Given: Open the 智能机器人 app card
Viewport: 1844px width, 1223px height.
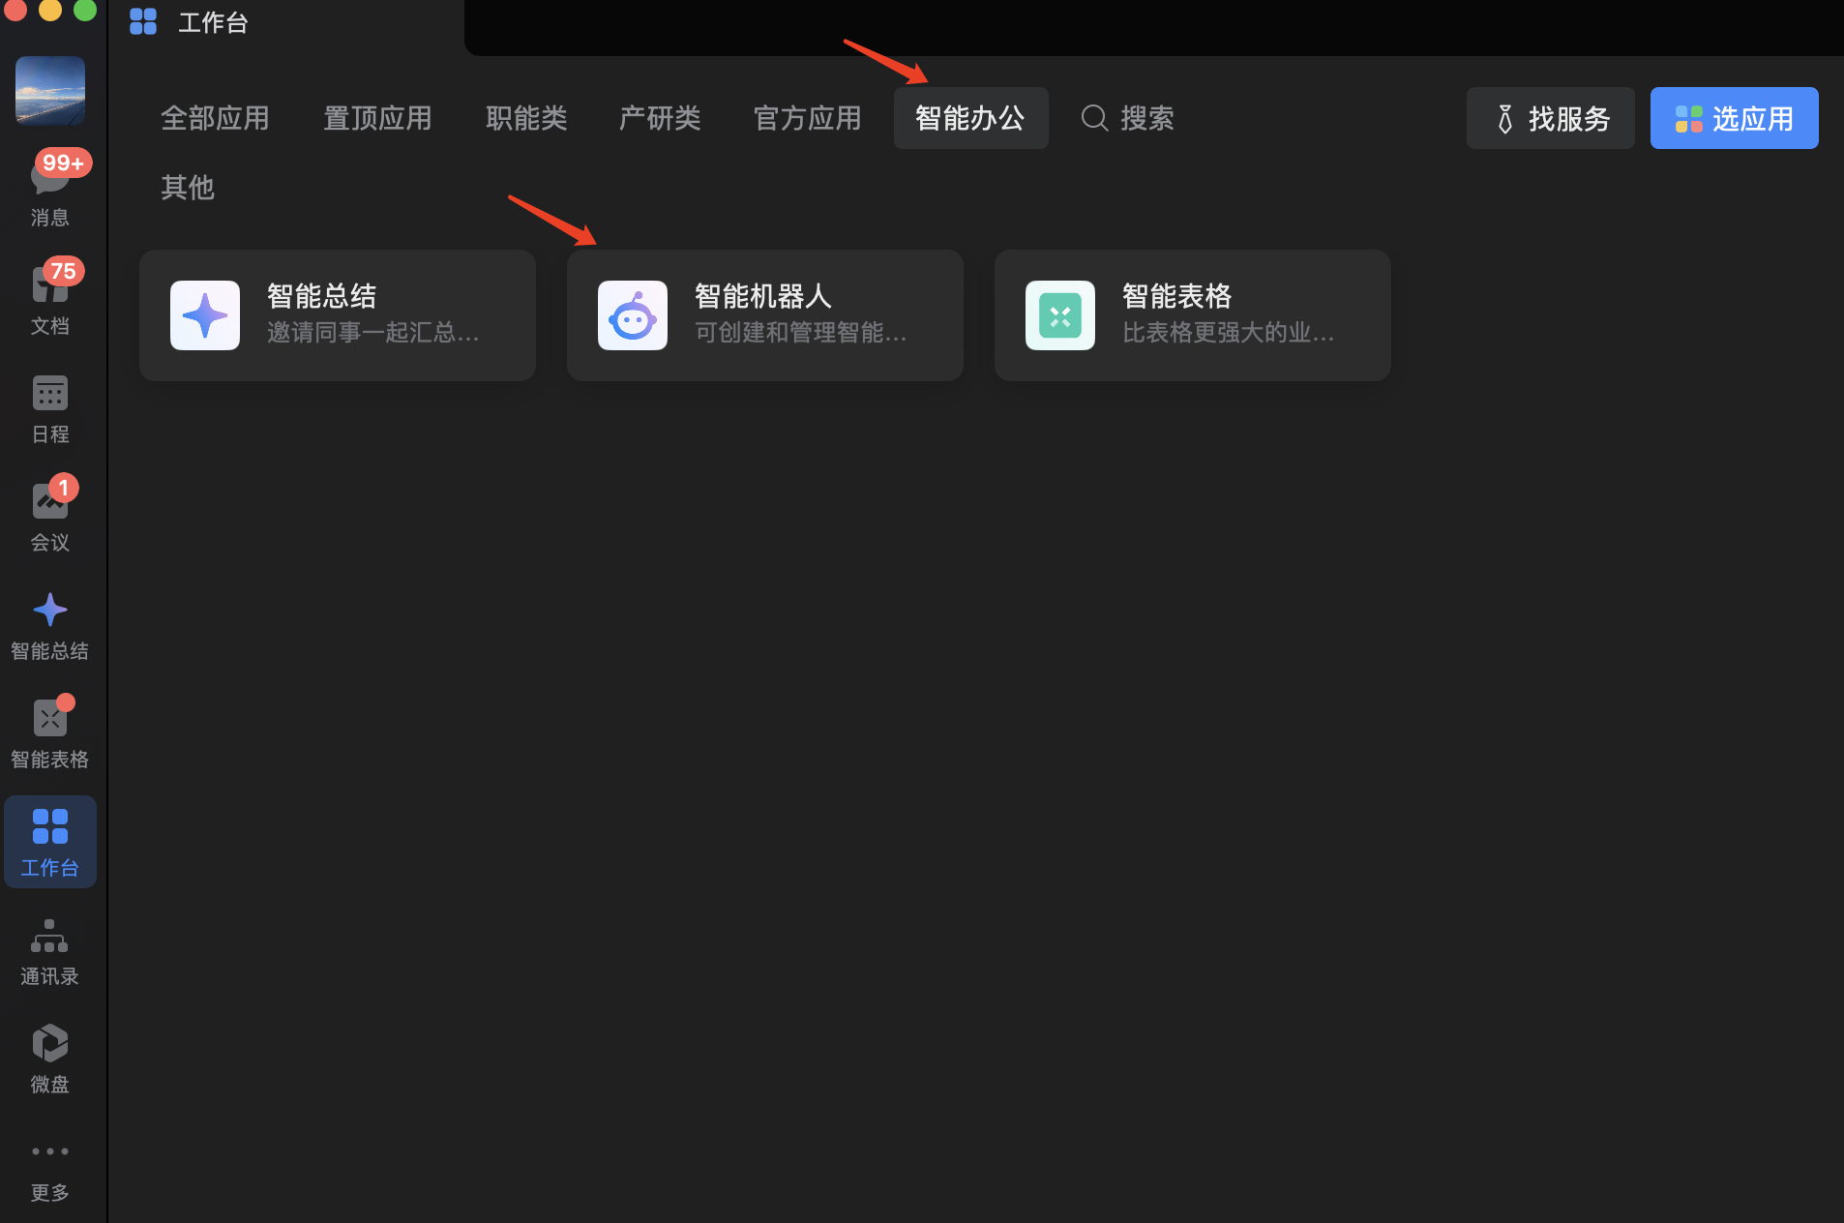Looking at the screenshot, I should point(764,315).
